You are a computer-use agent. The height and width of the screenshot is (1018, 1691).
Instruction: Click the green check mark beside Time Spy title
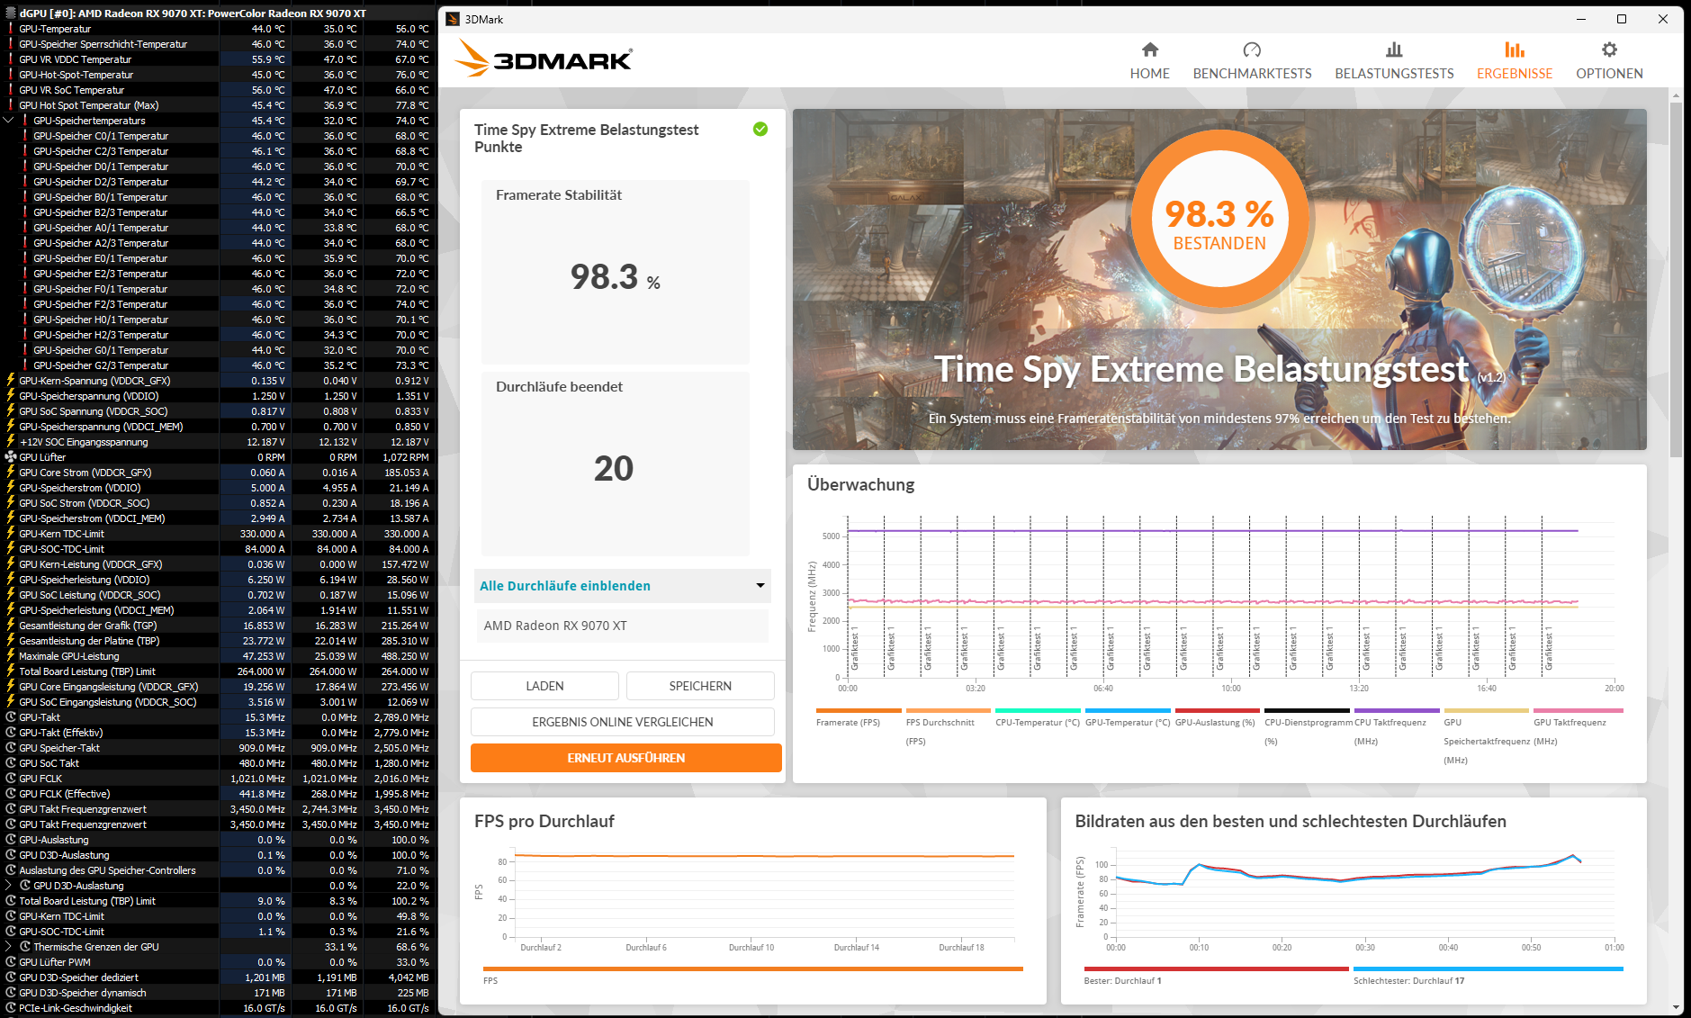click(x=760, y=130)
